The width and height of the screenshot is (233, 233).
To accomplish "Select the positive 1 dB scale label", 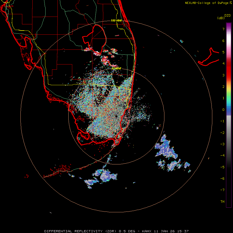I will 223,98.
